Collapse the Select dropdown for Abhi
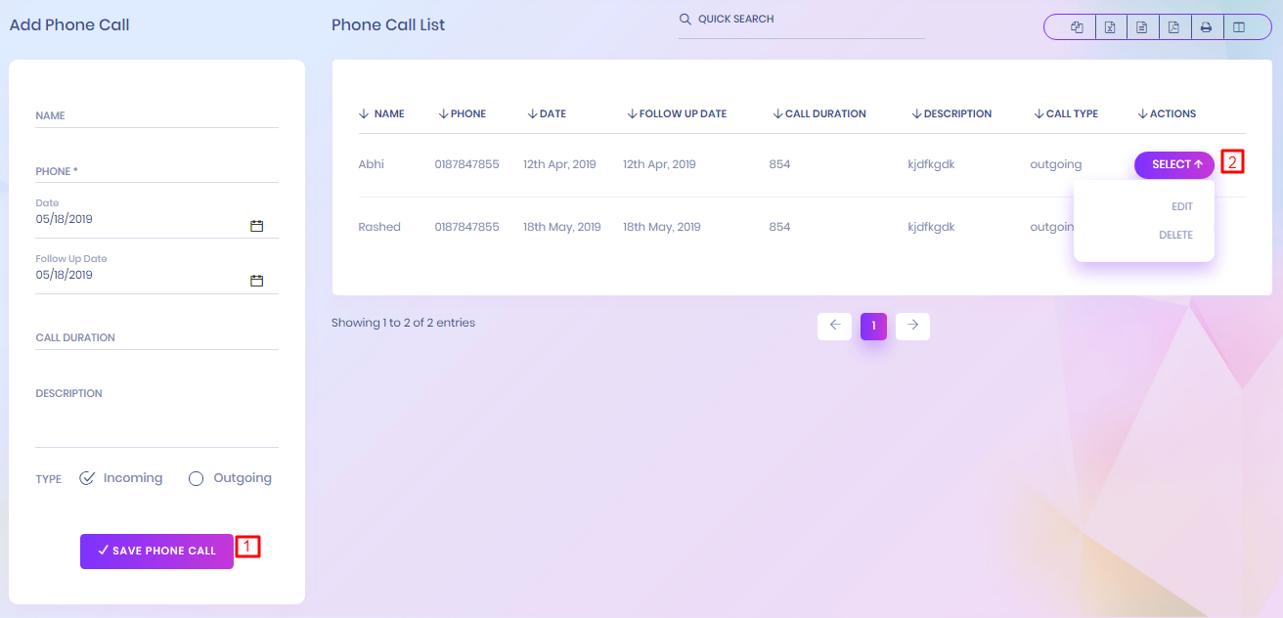The image size is (1283, 618). pos(1174,165)
